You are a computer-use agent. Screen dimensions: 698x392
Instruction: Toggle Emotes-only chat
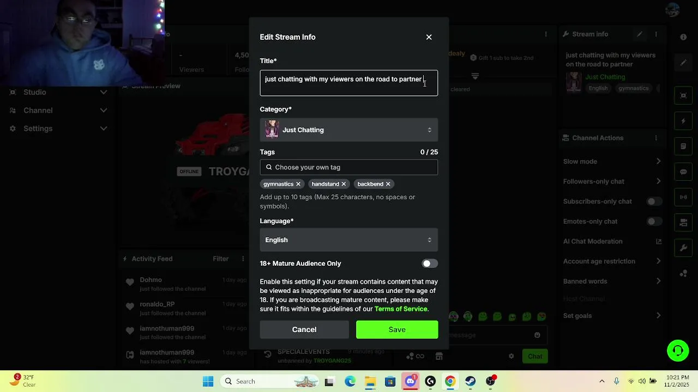pos(654,222)
